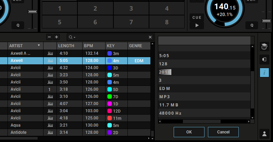Click the tag editor scroll down arrow
The width and height of the screenshot is (273, 142).
pyautogui.click(x=252, y=118)
